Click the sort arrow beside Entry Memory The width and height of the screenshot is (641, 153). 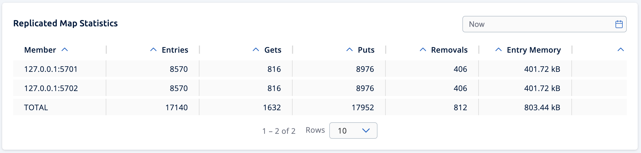pos(499,50)
